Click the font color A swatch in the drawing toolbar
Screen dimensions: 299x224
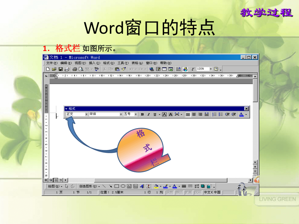[175, 186]
